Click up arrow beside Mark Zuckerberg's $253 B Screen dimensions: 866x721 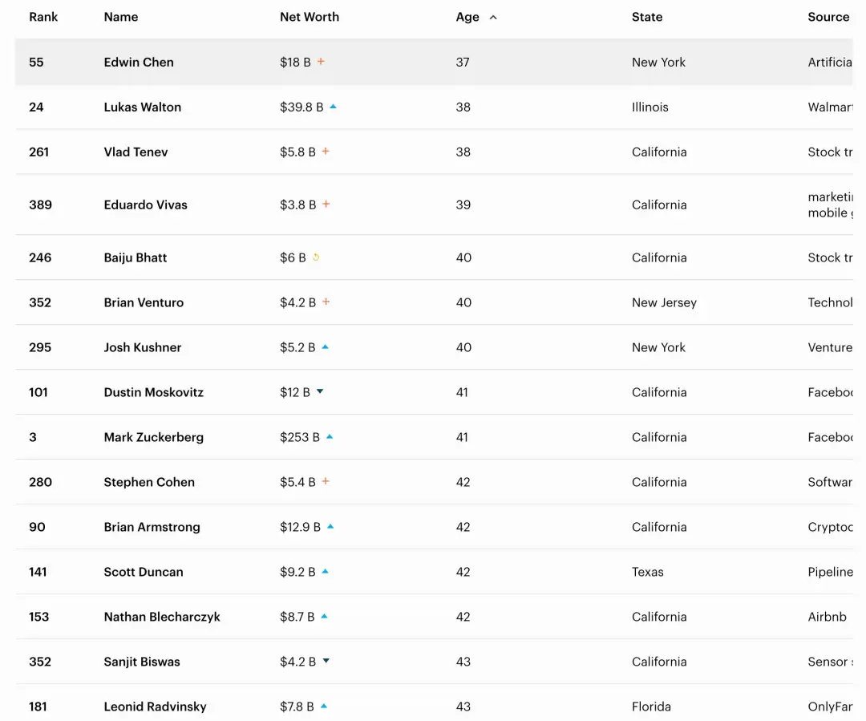pyautogui.click(x=330, y=437)
